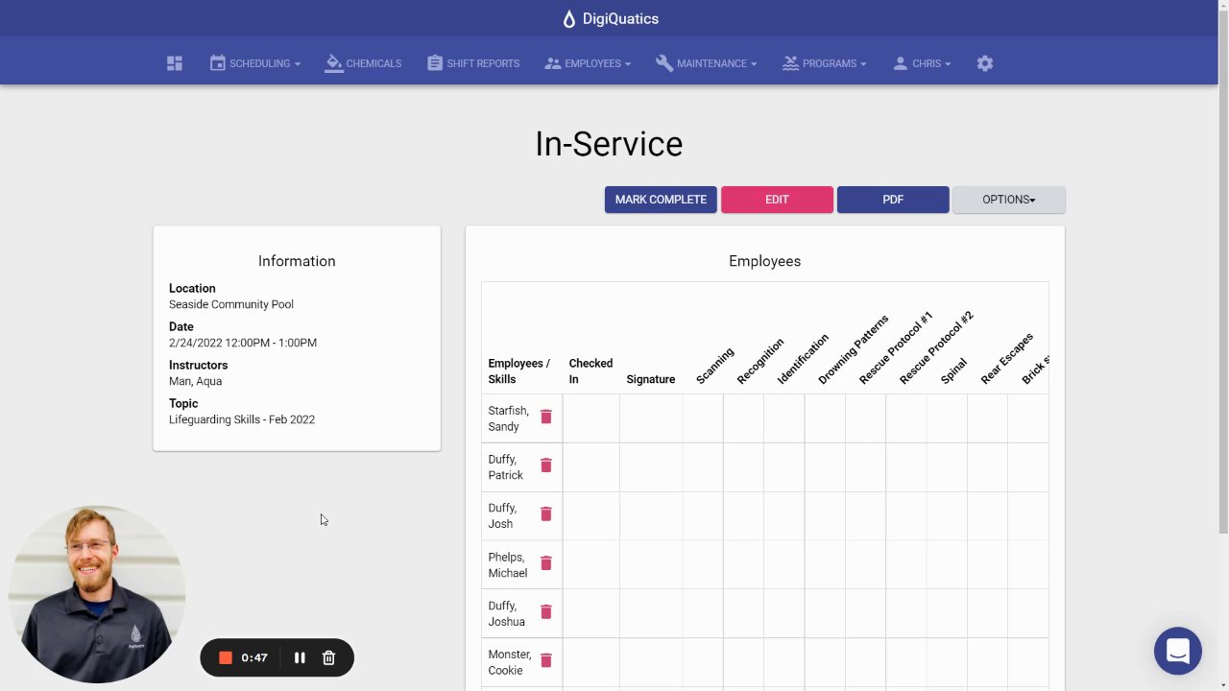This screenshot has width=1229, height=691.
Task: Click the topic Lifeguarding Skills - Feb 2022
Action: click(x=242, y=419)
